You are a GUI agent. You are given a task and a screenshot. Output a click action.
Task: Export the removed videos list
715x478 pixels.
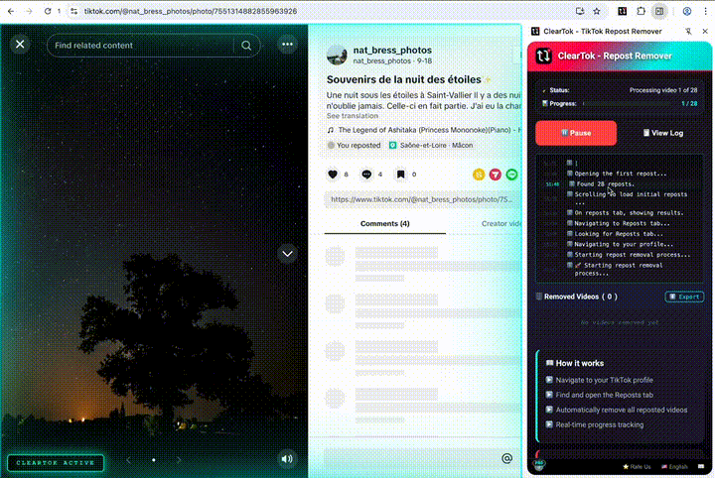tap(684, 297)
